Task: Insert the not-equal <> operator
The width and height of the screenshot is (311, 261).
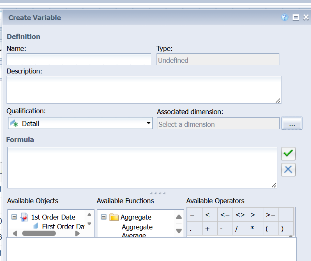Action: pos(240,215)
